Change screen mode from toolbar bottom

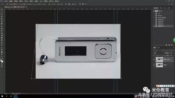coord(2,66)
